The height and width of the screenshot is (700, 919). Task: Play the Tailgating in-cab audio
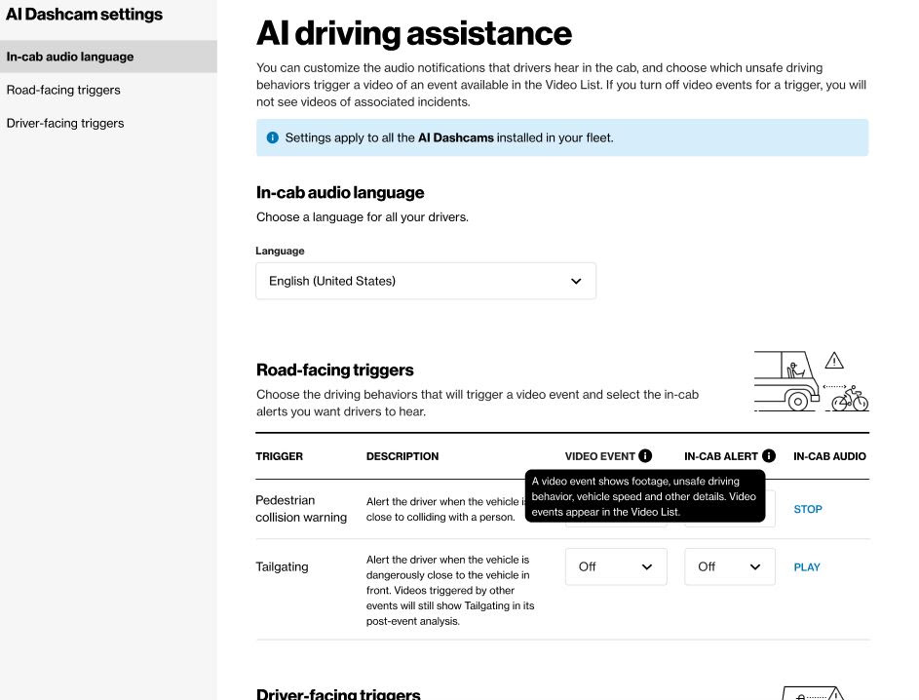point(807,567)
